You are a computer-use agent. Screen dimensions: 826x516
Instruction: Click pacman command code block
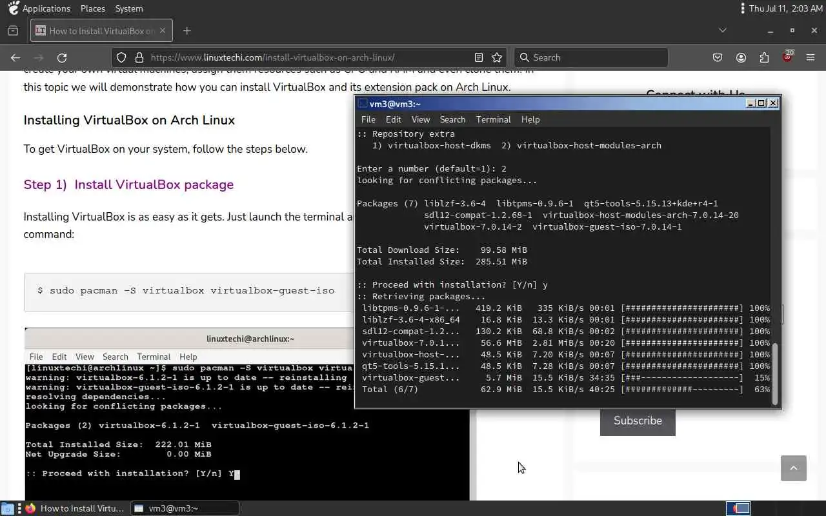[188, 292]
